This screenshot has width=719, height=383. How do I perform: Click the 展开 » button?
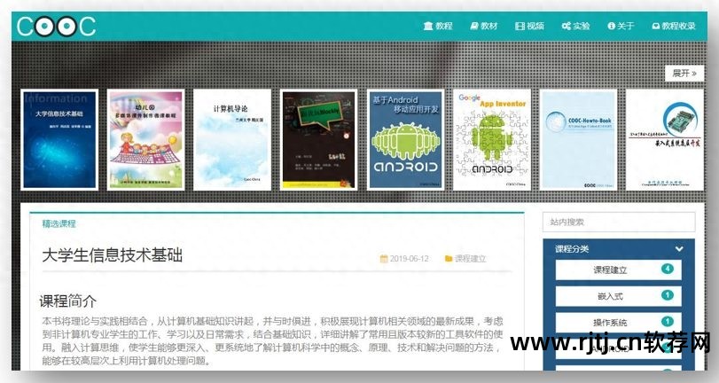pyautogui.click(x=684, y=73)
